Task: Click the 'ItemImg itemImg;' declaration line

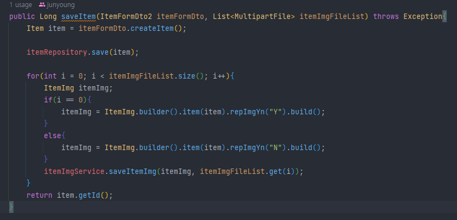Action: (x=78, y=88)
